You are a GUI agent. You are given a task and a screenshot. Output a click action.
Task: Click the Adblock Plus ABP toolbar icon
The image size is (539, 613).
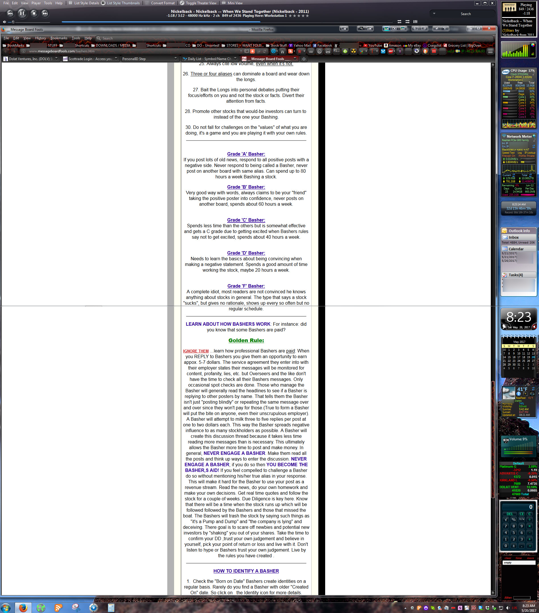(391, 51)
